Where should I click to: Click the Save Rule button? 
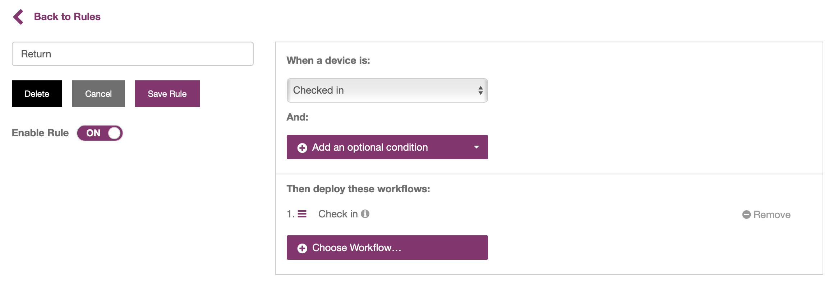coord(167,94)
